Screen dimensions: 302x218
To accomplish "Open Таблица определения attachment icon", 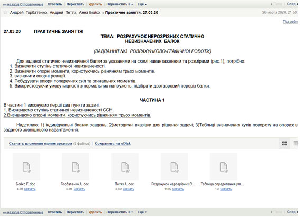I will tap(223, 167).
